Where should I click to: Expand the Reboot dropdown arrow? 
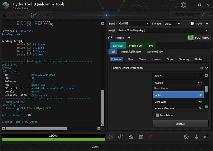[129, 38]
